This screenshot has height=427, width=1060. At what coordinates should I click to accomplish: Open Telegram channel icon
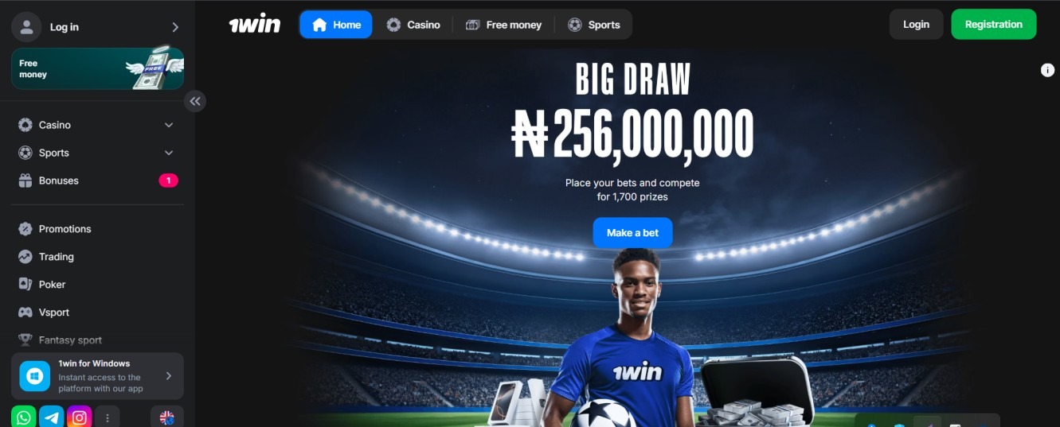[x=52, y=417]
